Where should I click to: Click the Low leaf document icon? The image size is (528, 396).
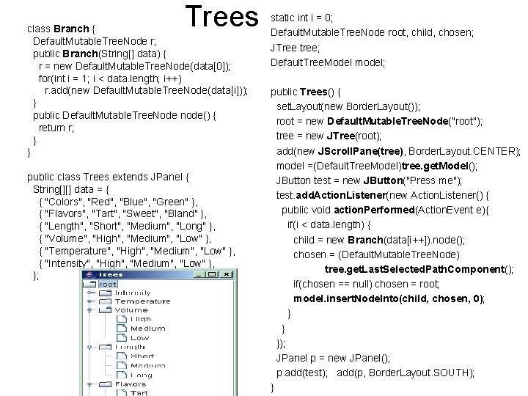[x=122, y=337]
